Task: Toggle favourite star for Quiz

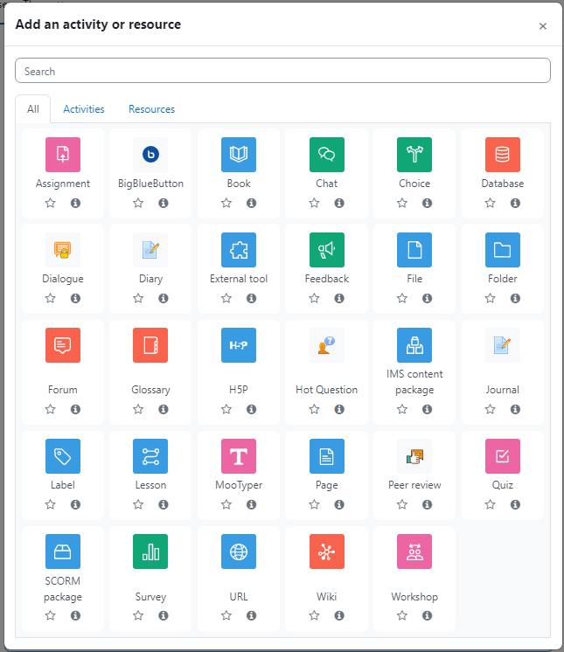Action: tap(490, 504)
